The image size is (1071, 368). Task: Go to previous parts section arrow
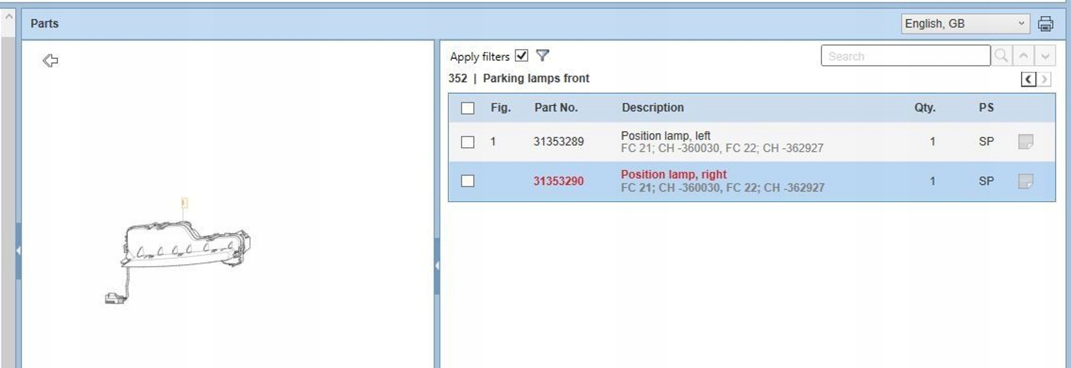pyautogui.click(x=1029, y=79)
